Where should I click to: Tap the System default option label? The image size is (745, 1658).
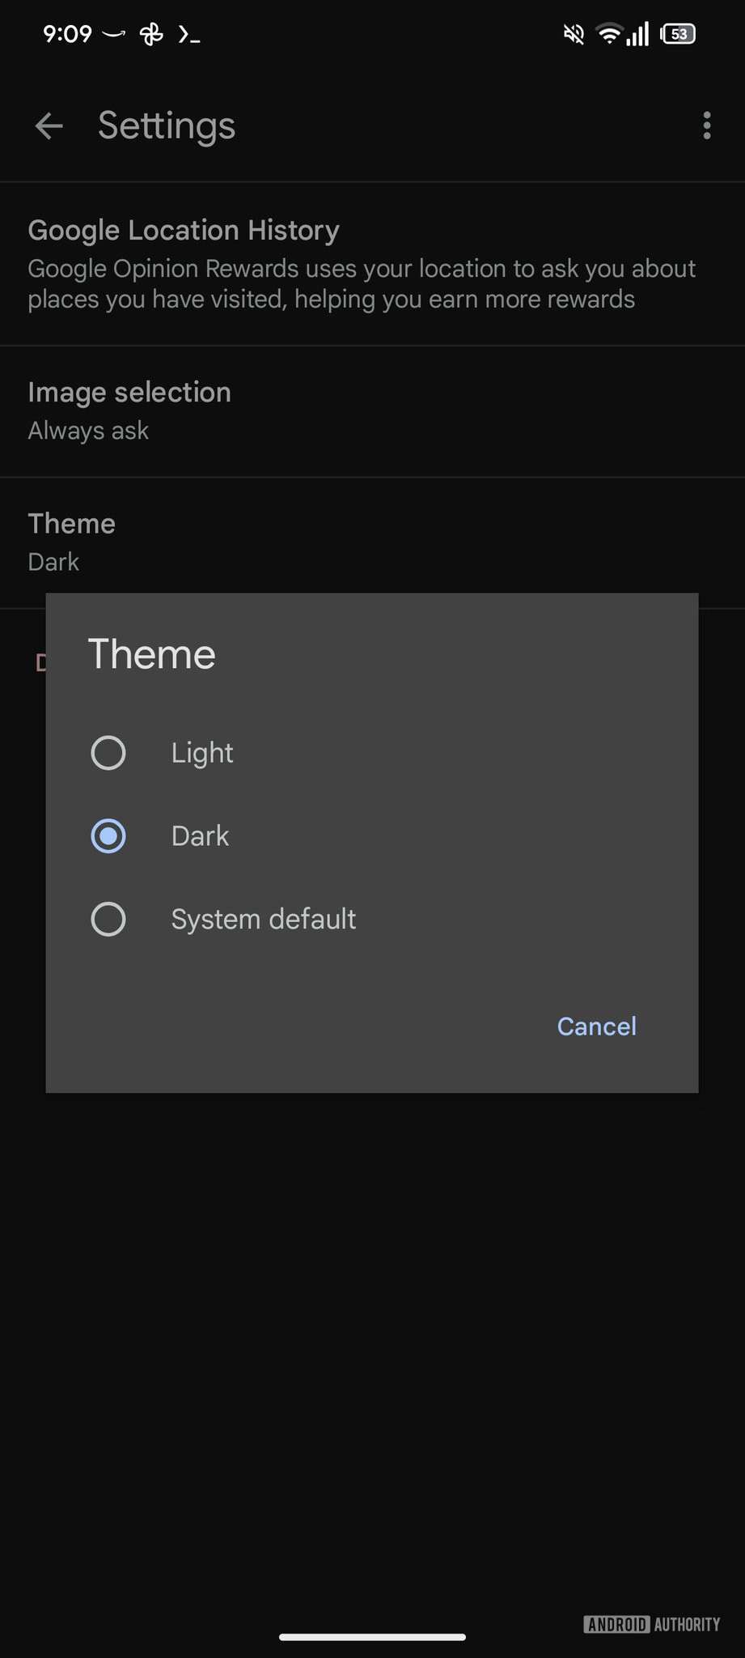click(x=263, y=920)
